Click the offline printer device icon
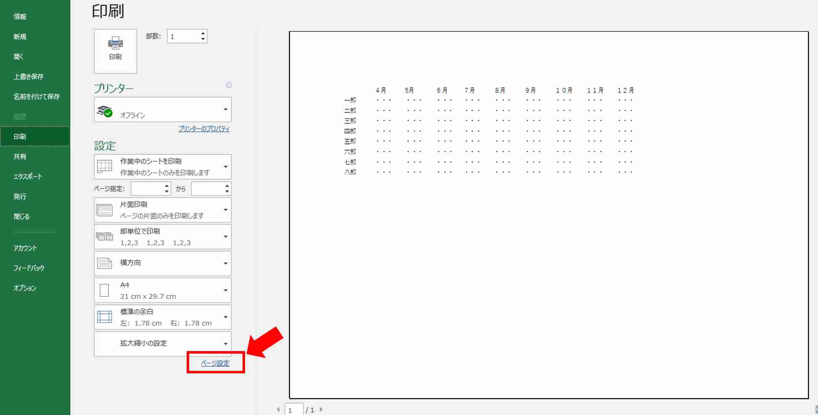Image resolution: width=818 pixels, height=415 pixels. coord(105,111)
